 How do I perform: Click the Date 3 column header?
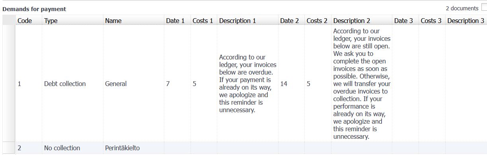click(405, 21)
